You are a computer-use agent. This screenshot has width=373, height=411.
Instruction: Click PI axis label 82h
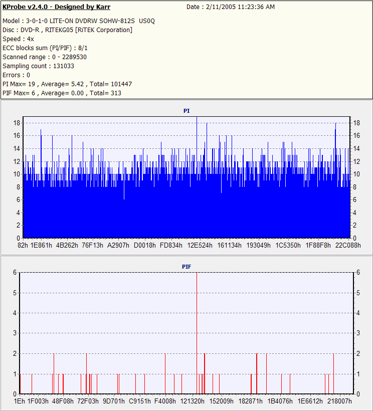(23, 246)
